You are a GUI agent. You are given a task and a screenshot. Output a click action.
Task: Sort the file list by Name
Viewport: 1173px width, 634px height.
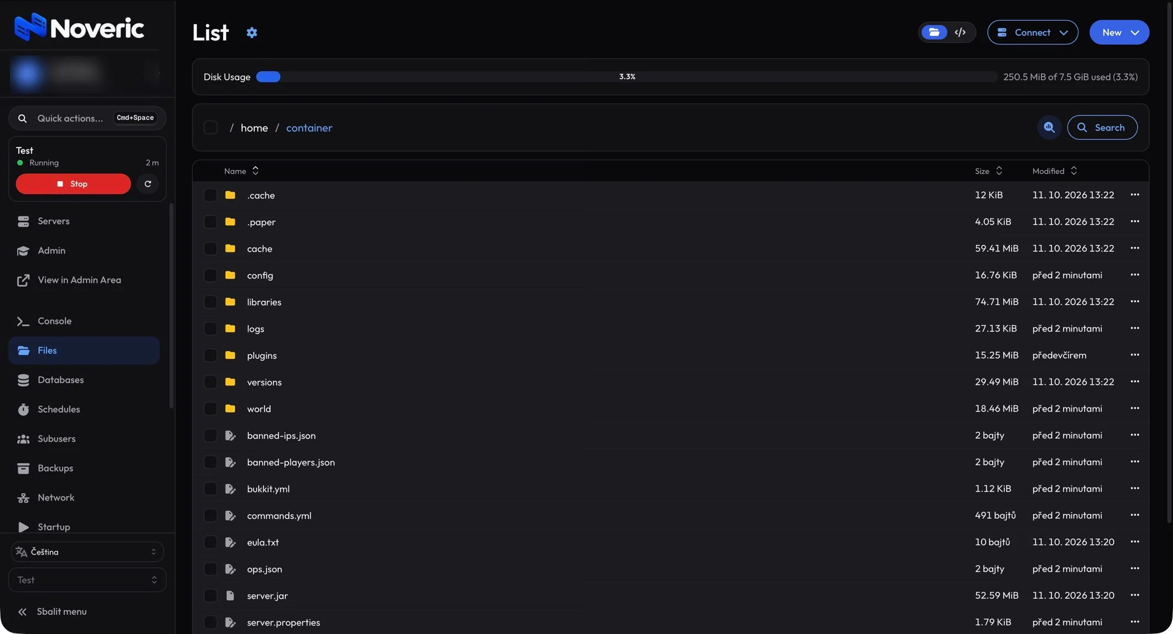pyautogui.click(x=241, y=171)
